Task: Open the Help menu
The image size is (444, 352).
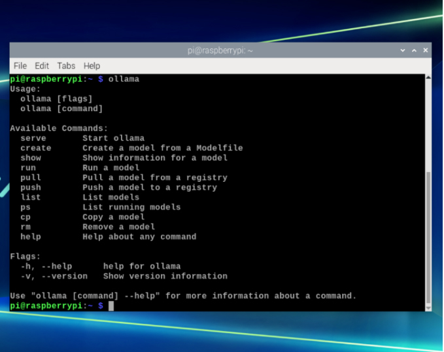Action: click(x=92, y=65)
